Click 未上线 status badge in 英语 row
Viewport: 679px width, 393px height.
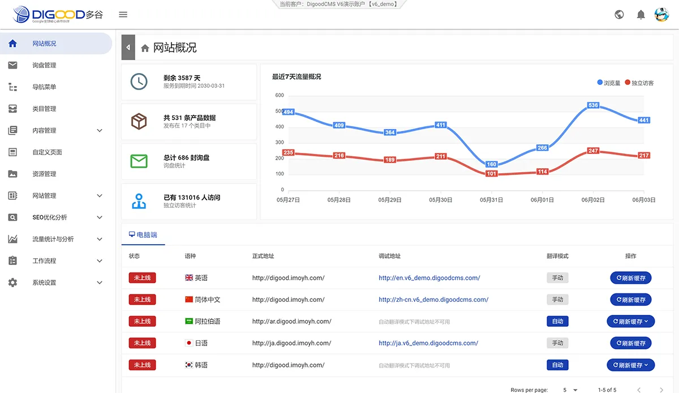[142, 277]
